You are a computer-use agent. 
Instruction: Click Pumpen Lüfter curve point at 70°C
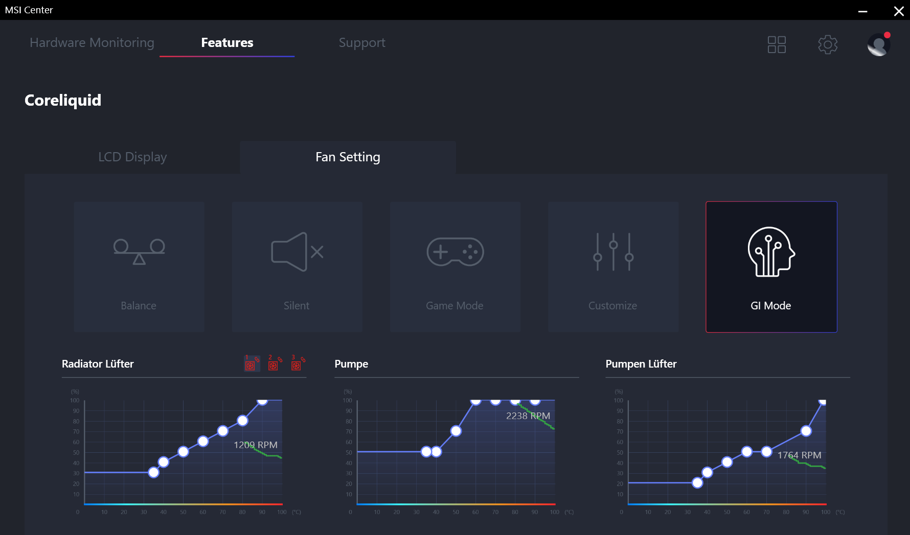click(767, 452)
